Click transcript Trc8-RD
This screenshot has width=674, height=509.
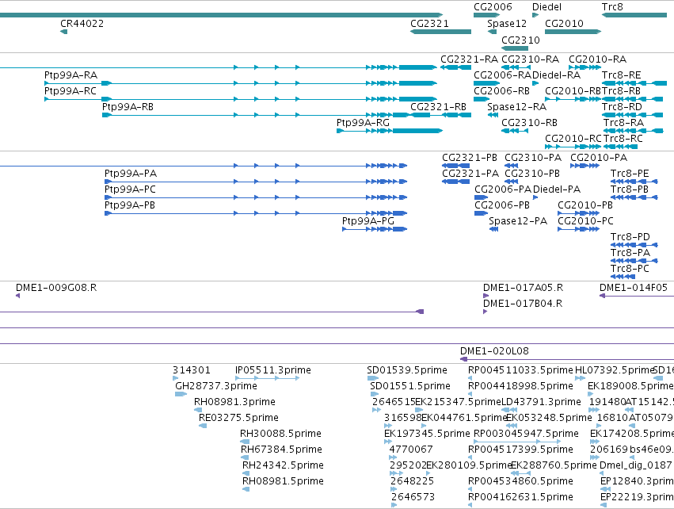tap(622, 107)
